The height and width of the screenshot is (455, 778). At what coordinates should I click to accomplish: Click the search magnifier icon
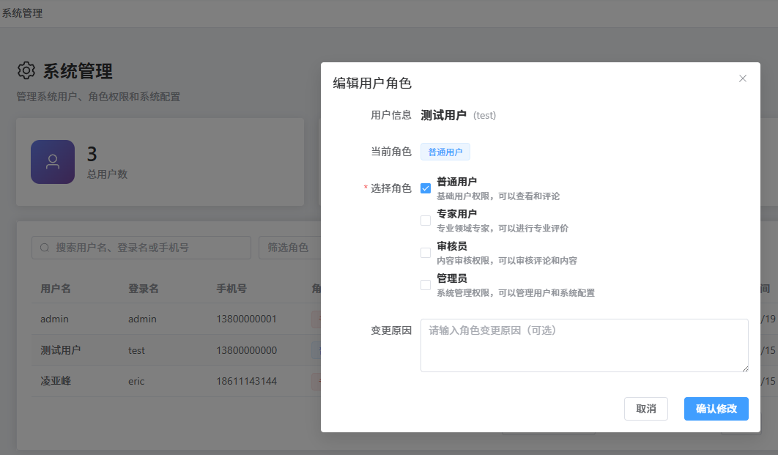[x=45, y=248]
